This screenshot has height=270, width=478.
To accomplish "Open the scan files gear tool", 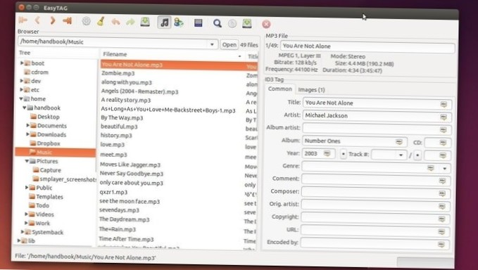I will 87,21.
